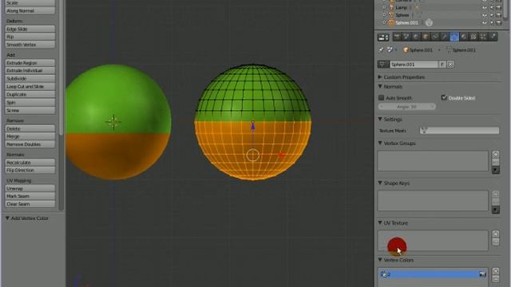Viewport: 511px width, 287px height.
Task: Switch to the World properties tab
Action: [x=415, y=37]
